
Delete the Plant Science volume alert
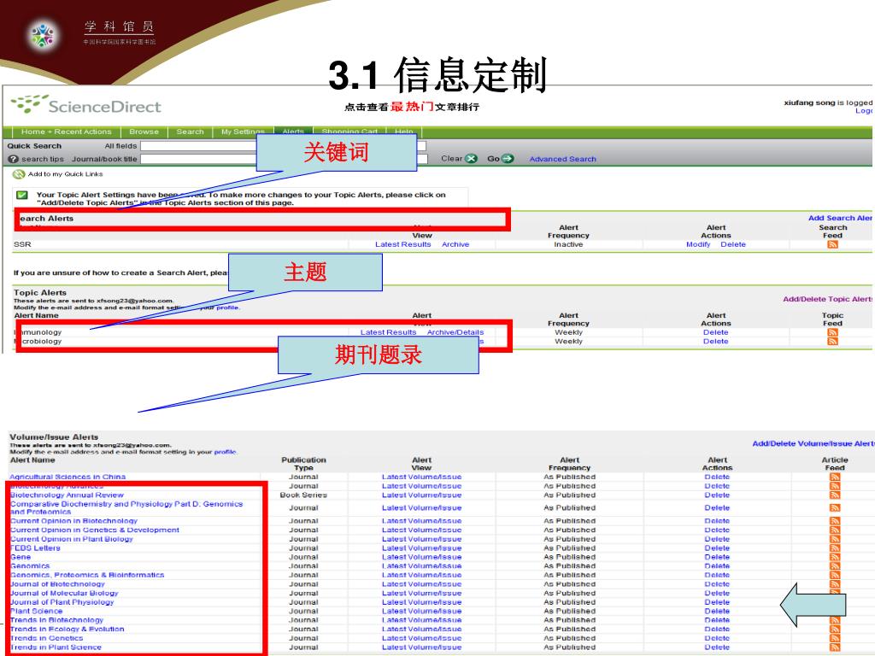pos(717,611)
